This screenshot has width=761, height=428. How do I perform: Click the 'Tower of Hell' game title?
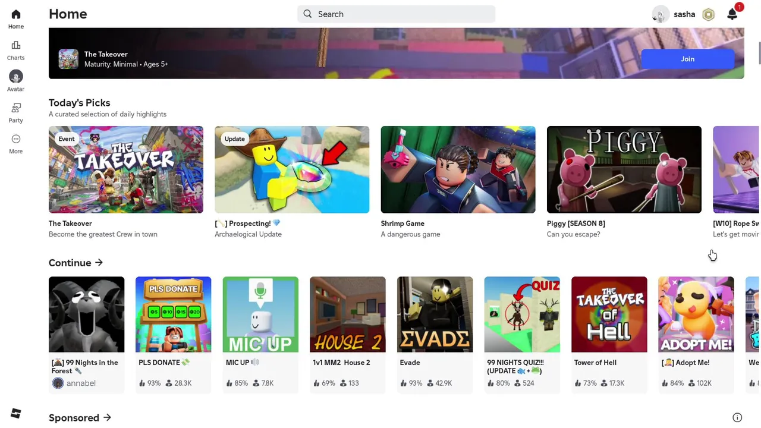[x=595, y=363]
